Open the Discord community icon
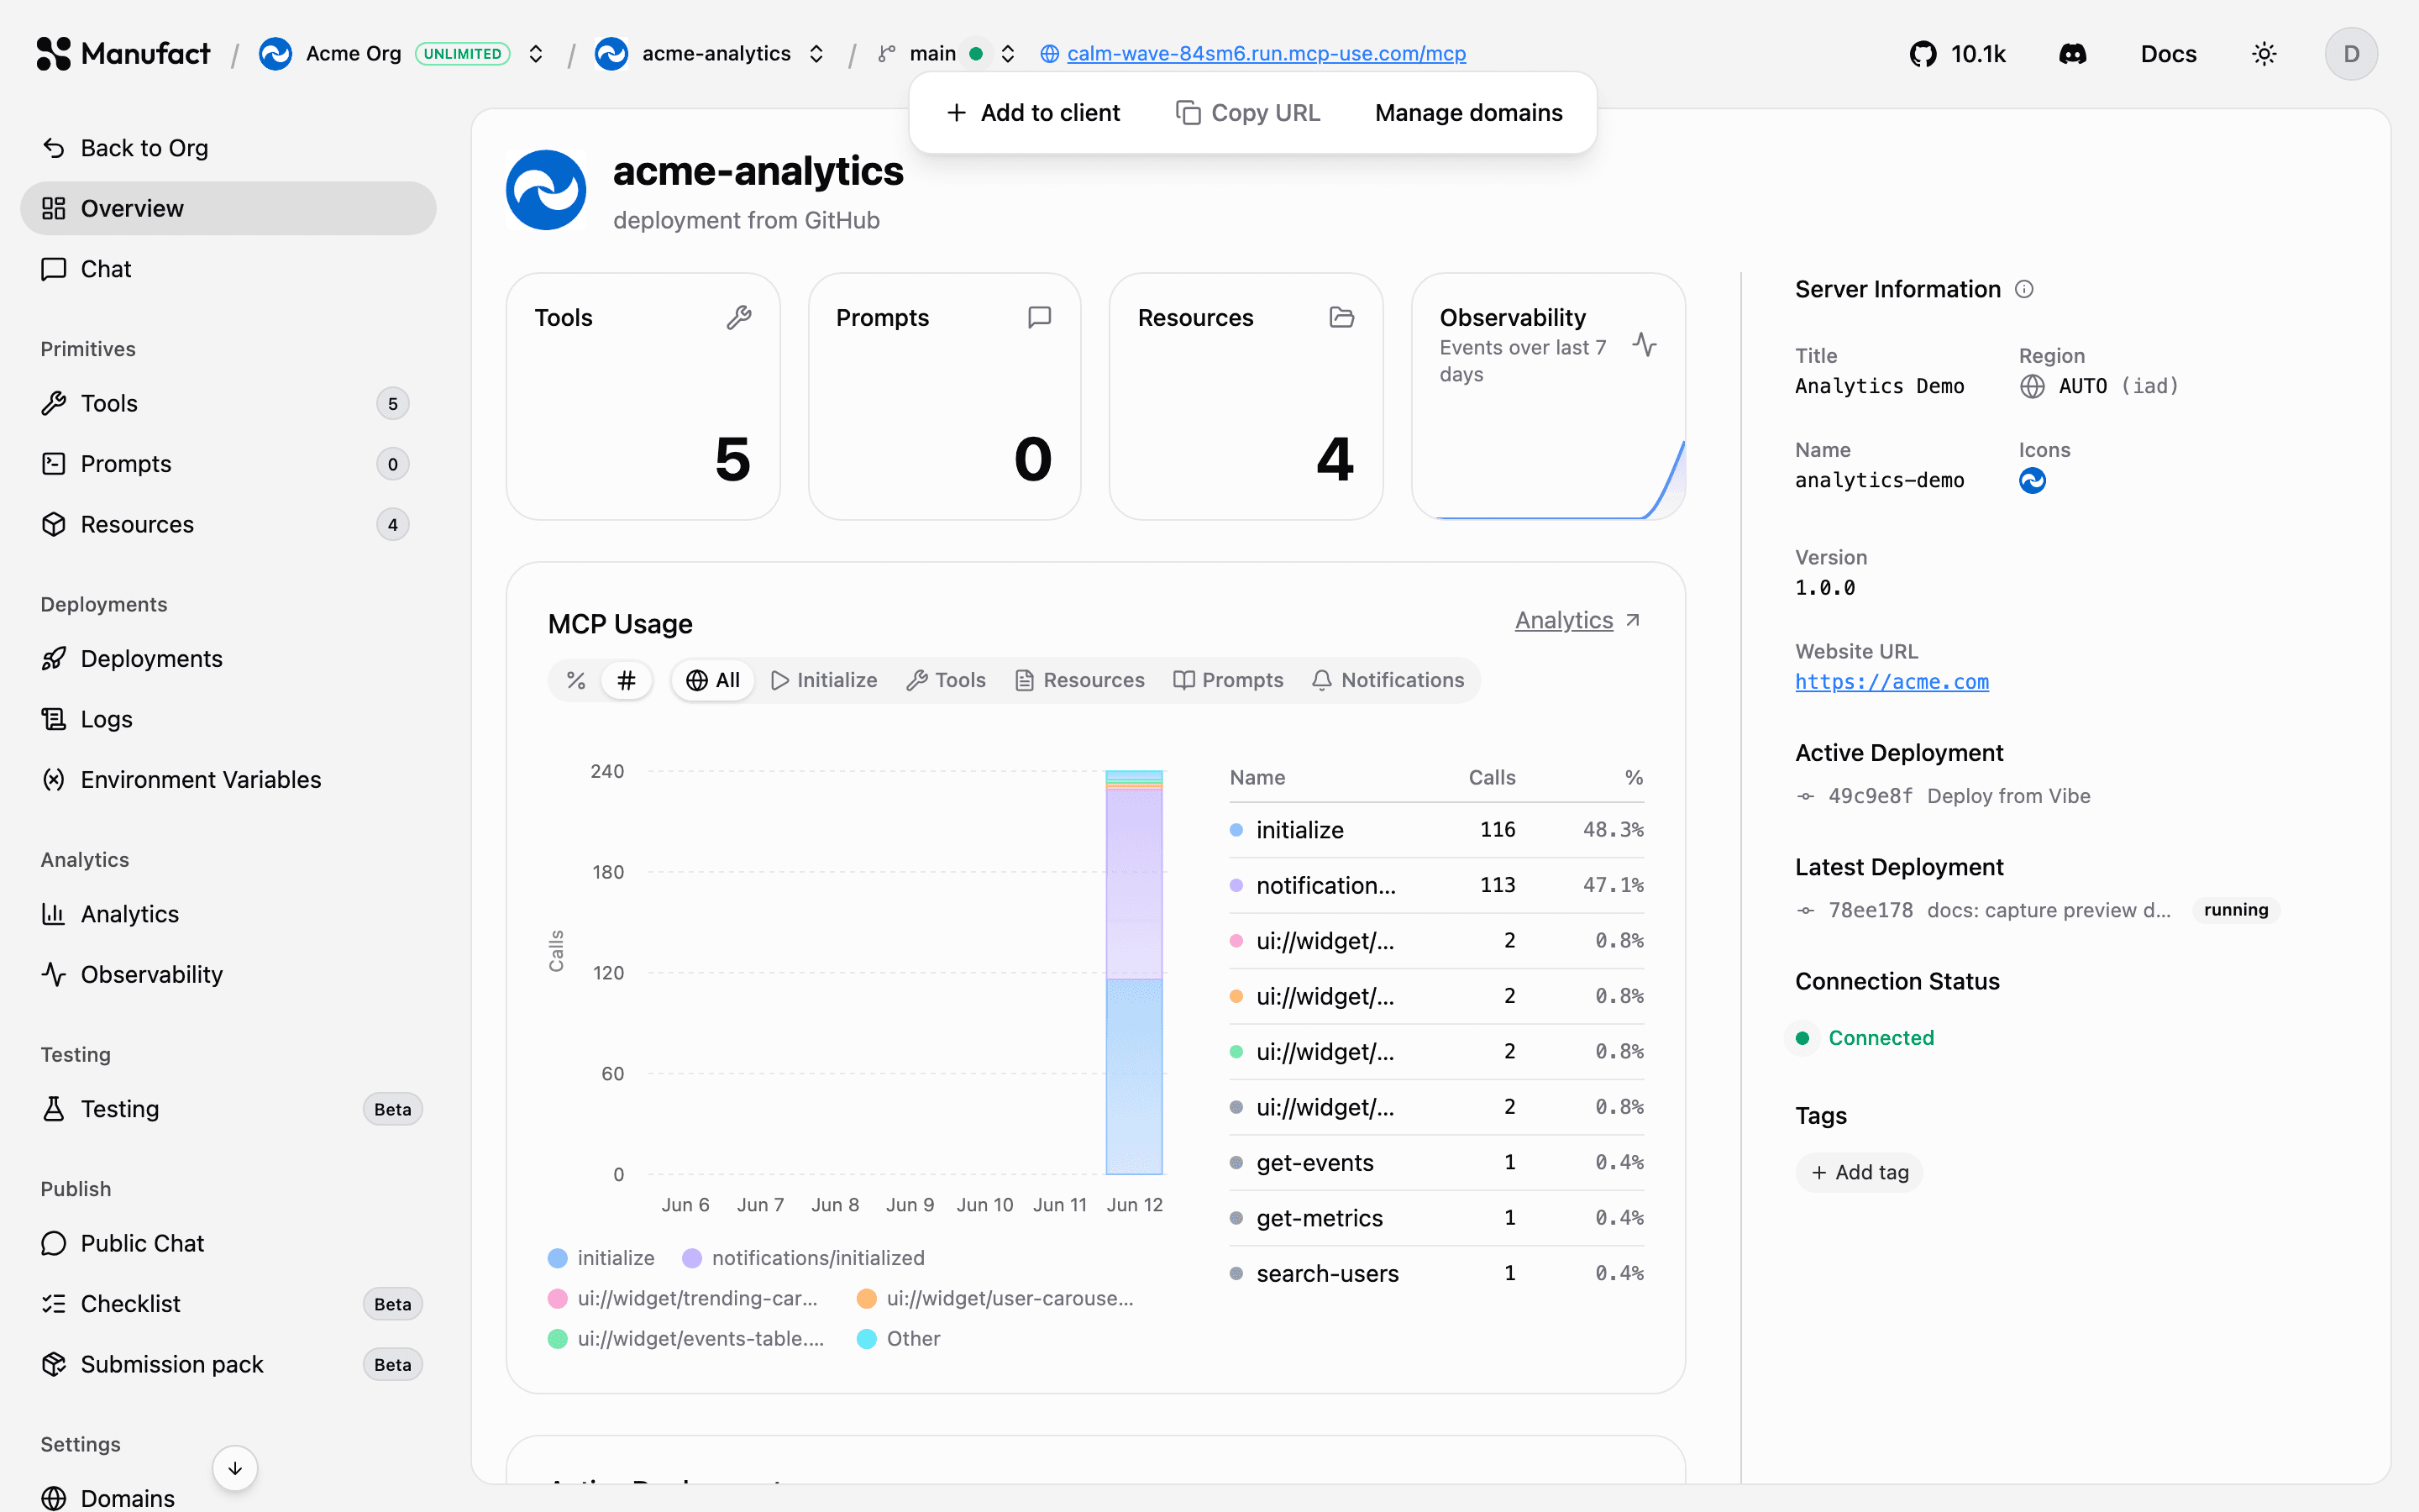Viewport: 2419px width, 1512px height. pyautogui.click(x=2072, y=54)
